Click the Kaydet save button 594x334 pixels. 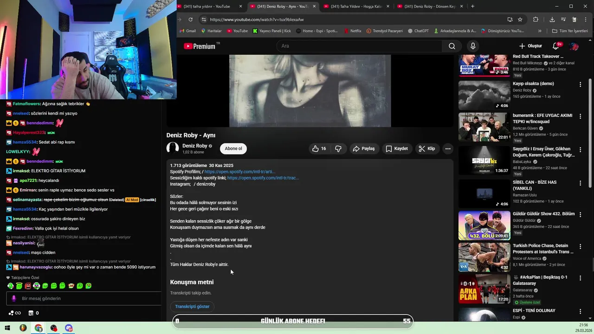(397, 148)
